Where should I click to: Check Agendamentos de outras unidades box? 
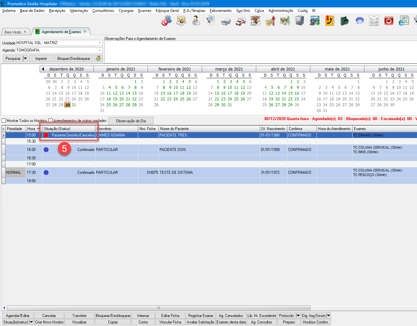pyautogui.click(x=50, y=121)
